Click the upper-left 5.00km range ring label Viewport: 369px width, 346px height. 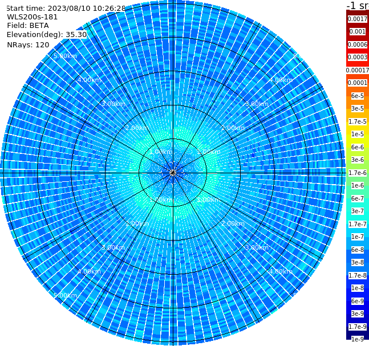[65, 56]
